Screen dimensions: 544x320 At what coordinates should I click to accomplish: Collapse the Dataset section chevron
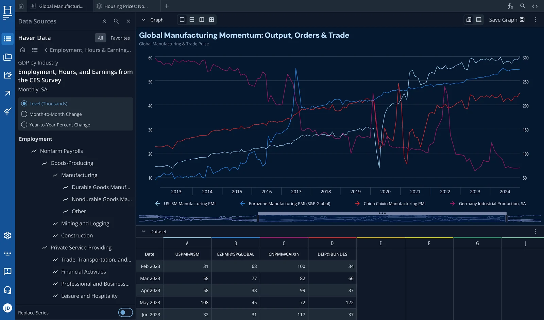pos(143,231)
